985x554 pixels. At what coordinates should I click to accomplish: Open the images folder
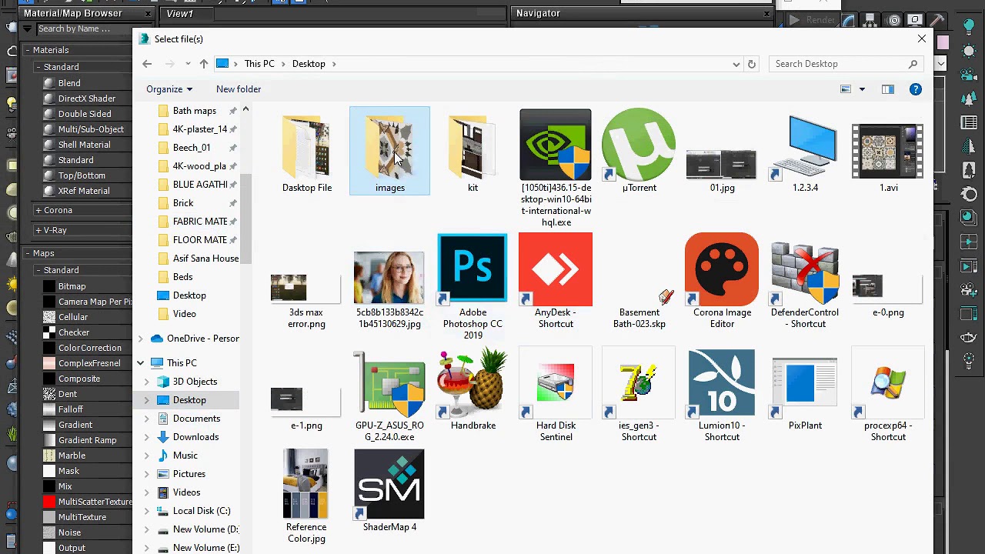(389, 152)
